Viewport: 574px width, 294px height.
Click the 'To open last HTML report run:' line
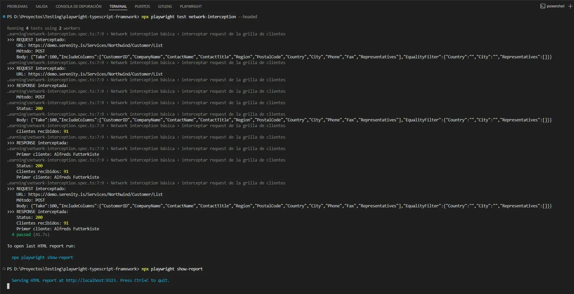(41, 246)
